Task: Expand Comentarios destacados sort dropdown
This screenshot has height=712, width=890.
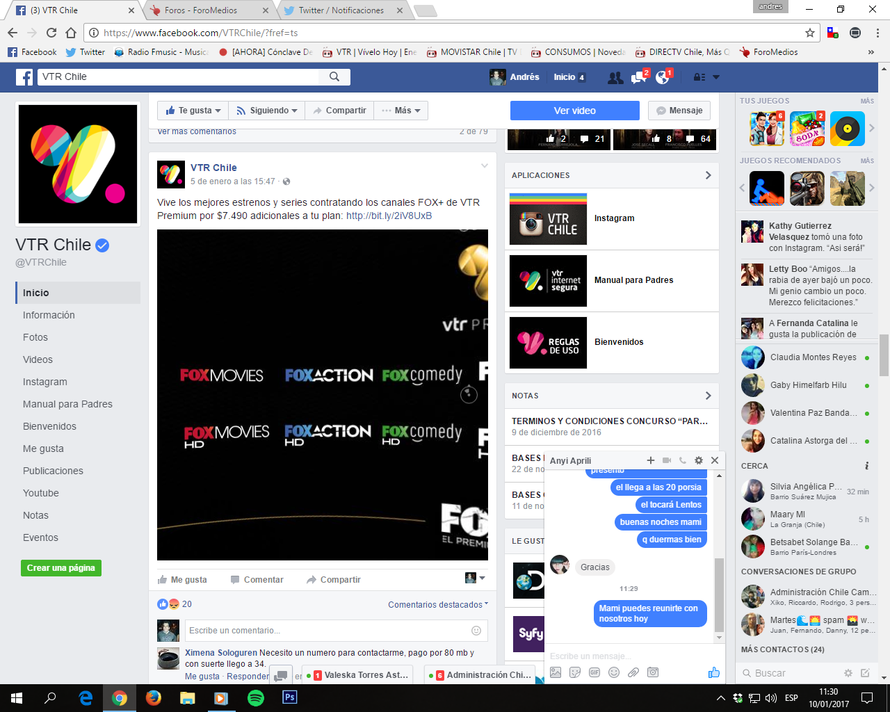Action: pyautogui.click(x=438, y=605)
